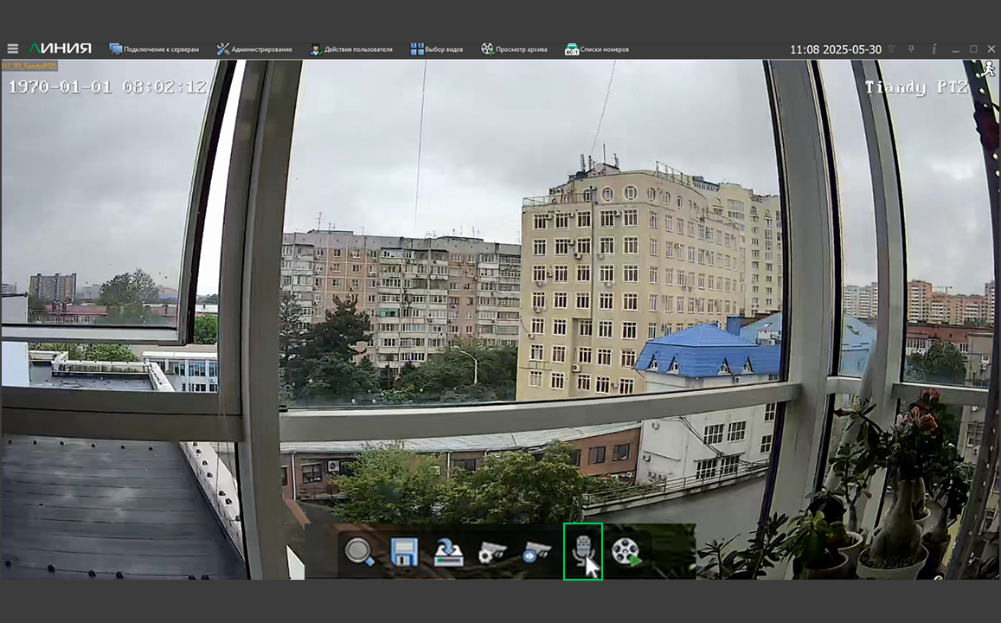Open the "Администрирование" menu
This screenshot has width=1001, height=623.
(254, 49)
